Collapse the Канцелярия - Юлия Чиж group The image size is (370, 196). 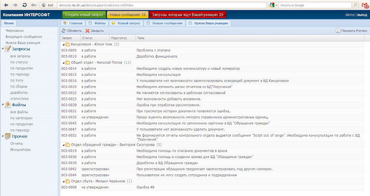63,44
